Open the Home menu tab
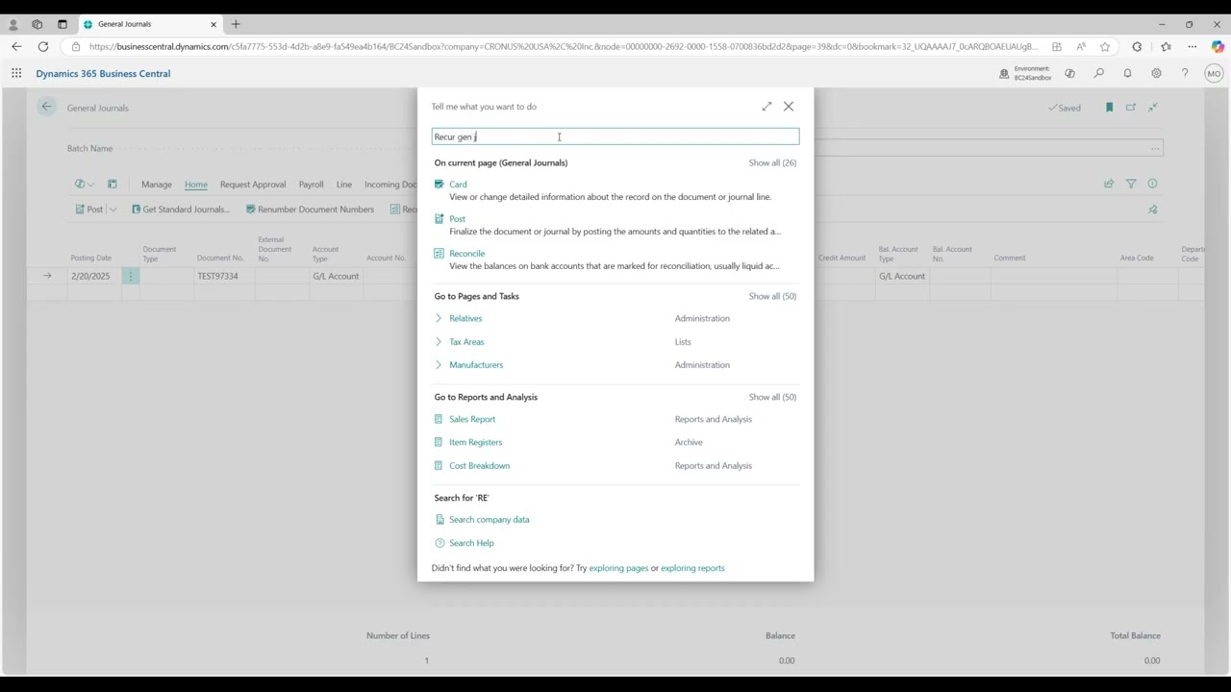Viewport: 1231px width, 692px height. coord(196,185)
